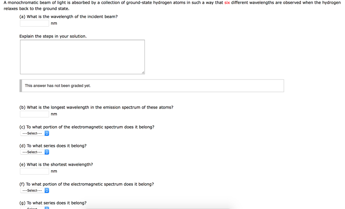The height and width of the screenshot is (209, 345).
Task: Expand the part (f) electromagnetic spectrum dropdown
Action: tap(35, 190)
